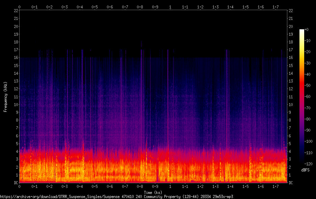
Task: Click the -90 label on dBFS scale
Action: pos(307,130)
